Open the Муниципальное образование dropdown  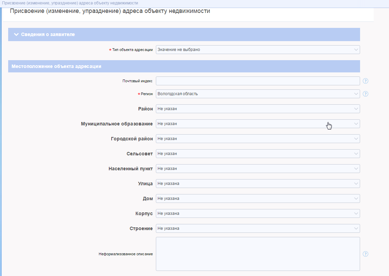258,124
